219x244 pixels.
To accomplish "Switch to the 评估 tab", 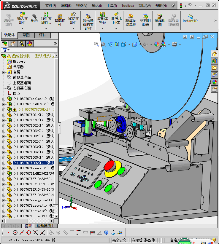I will 43,35.
